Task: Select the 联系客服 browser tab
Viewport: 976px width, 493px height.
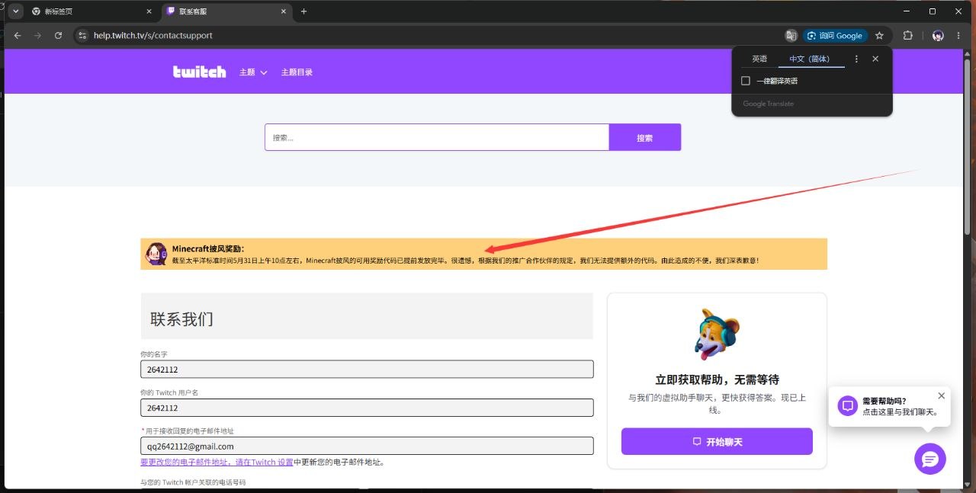Action: point(227,11)
